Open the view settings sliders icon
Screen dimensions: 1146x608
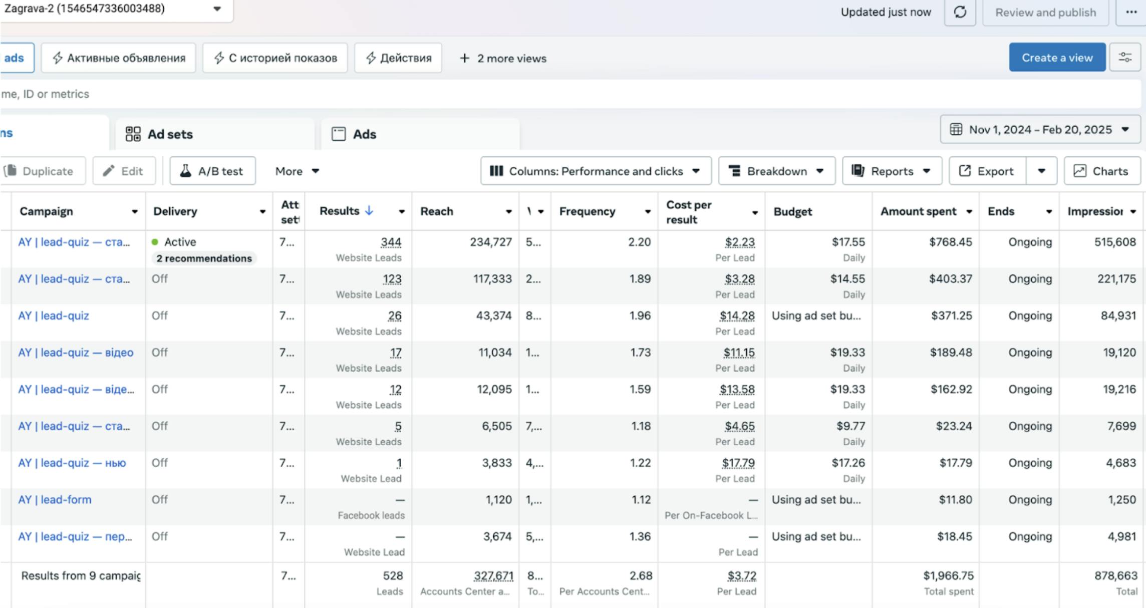1125,58
